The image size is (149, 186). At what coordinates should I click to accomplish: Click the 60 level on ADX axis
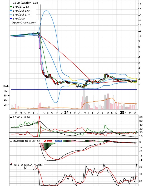pos(141,117)
